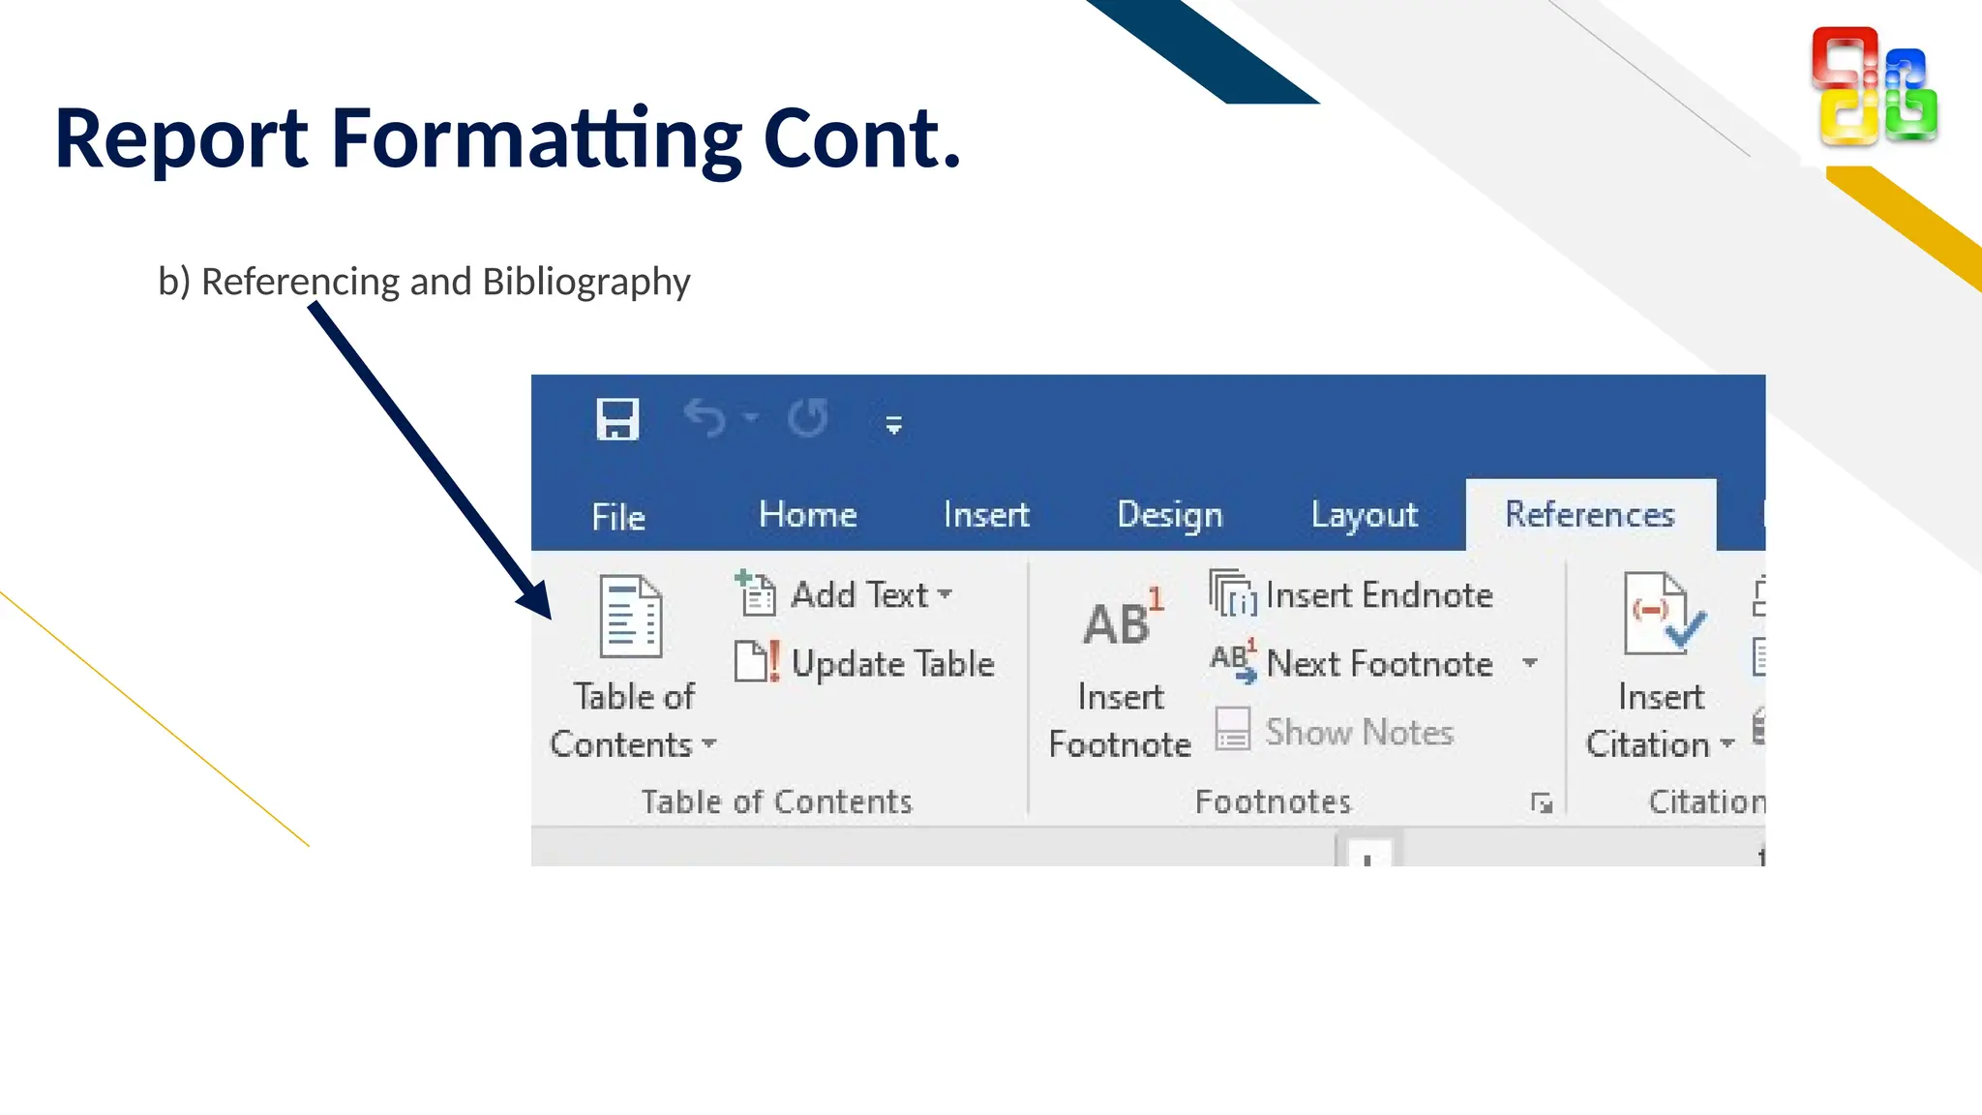Switch to the Home tab
The width and height of the screenshot is (1982, 1115).
click(808, 514)
